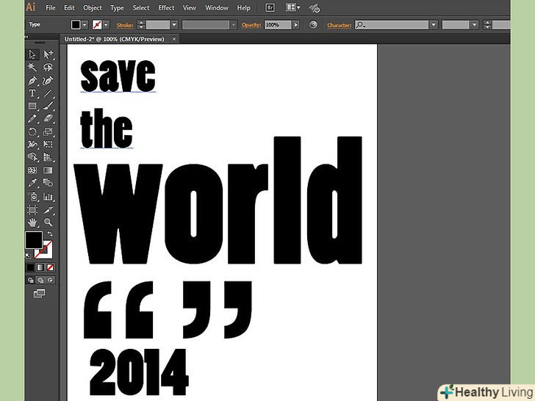Click the black Fill color swatch

[34, 240]
